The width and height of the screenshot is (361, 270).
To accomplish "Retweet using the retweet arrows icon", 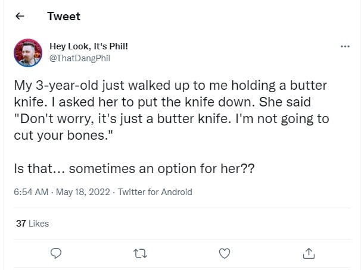I will pyautogui.click(x=141, y=253).
